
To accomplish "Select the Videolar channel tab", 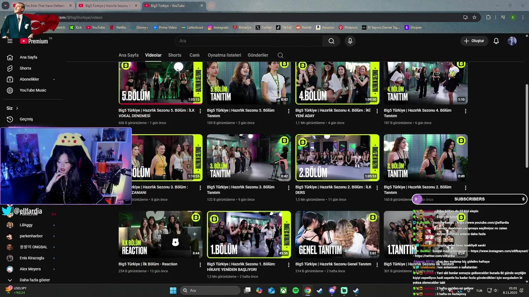I will click(x=153, y=55).
